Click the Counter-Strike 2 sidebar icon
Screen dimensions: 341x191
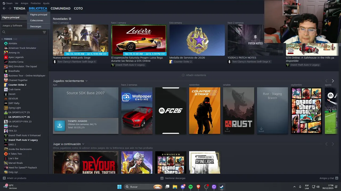[6, 85]
